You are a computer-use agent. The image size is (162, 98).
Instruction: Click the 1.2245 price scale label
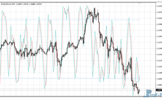point(159,6)
